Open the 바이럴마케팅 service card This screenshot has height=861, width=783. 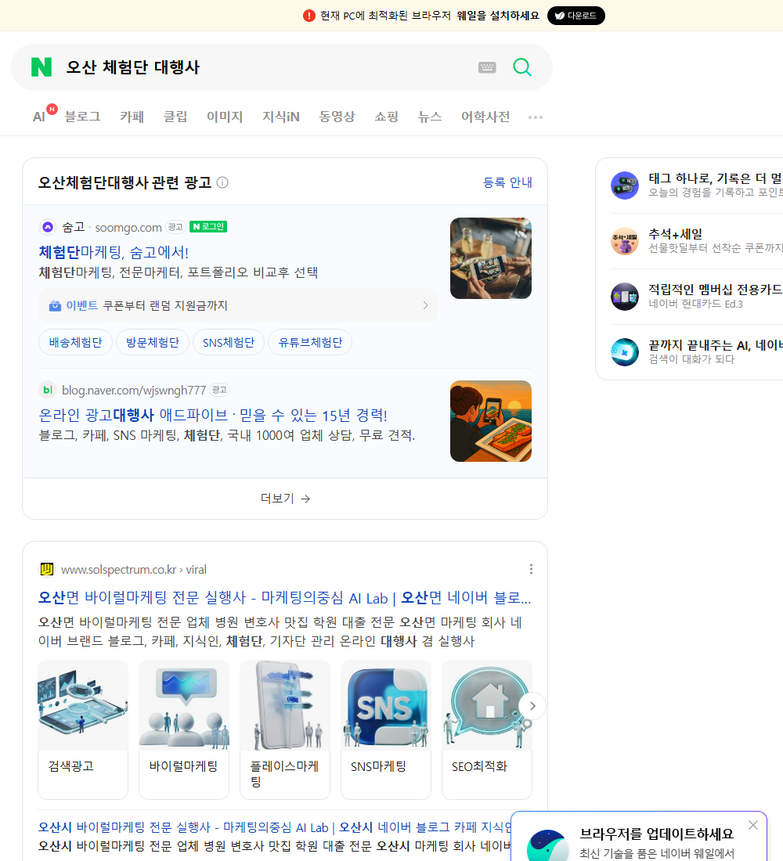pyautogui.click(x=184, y=730)
